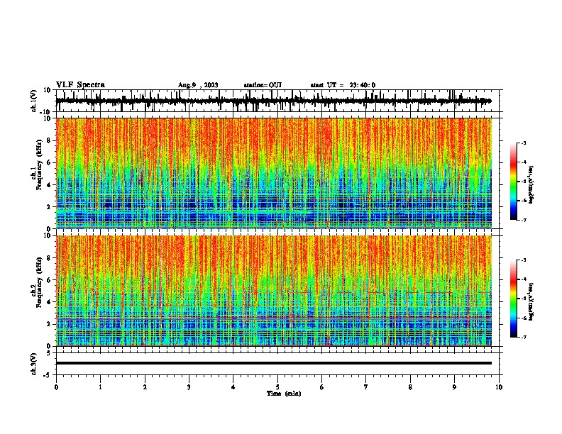Click the ch.1 voltage waveform trace
The height and width of the screenshot is (434, 562).
pos(273,101)
